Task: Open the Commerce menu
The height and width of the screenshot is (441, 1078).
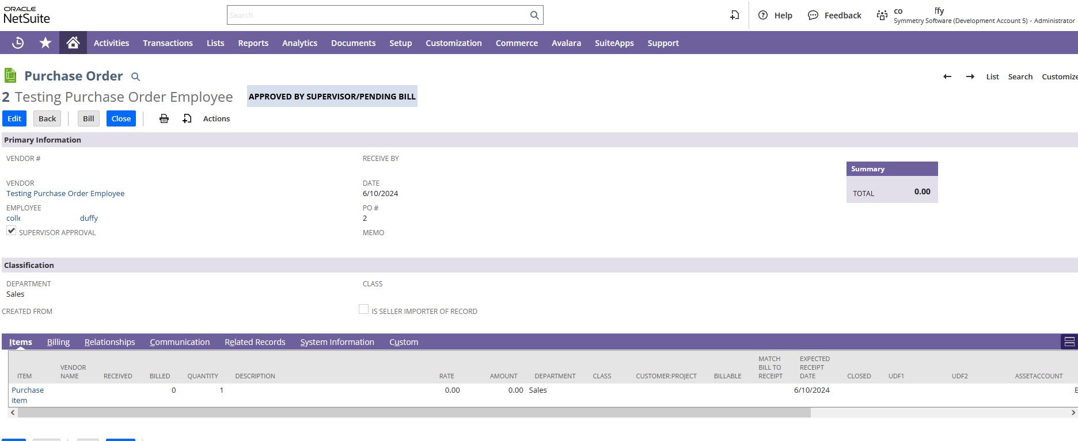Action: (517, 43)
